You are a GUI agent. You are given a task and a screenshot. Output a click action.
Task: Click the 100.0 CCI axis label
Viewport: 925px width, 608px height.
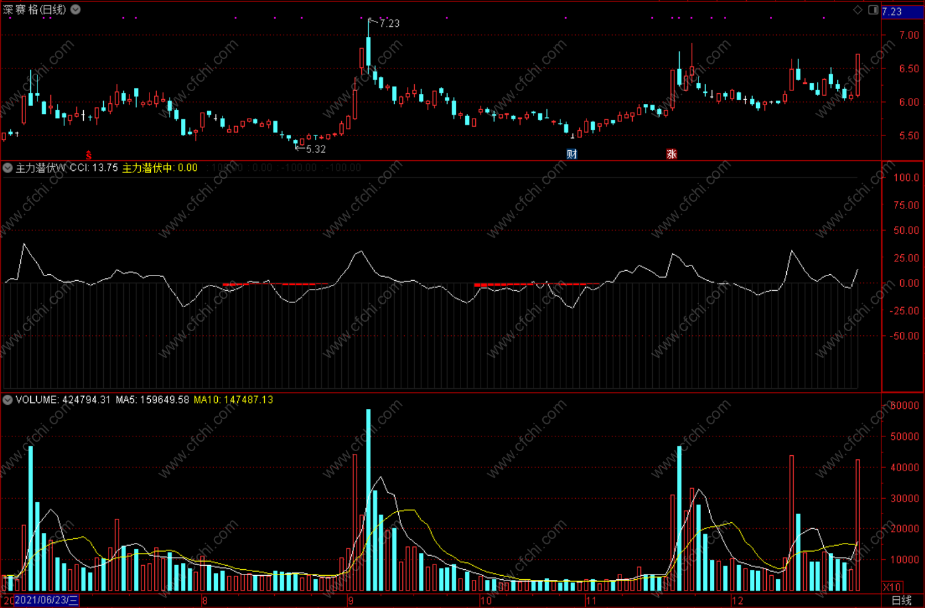coord(906,178)
